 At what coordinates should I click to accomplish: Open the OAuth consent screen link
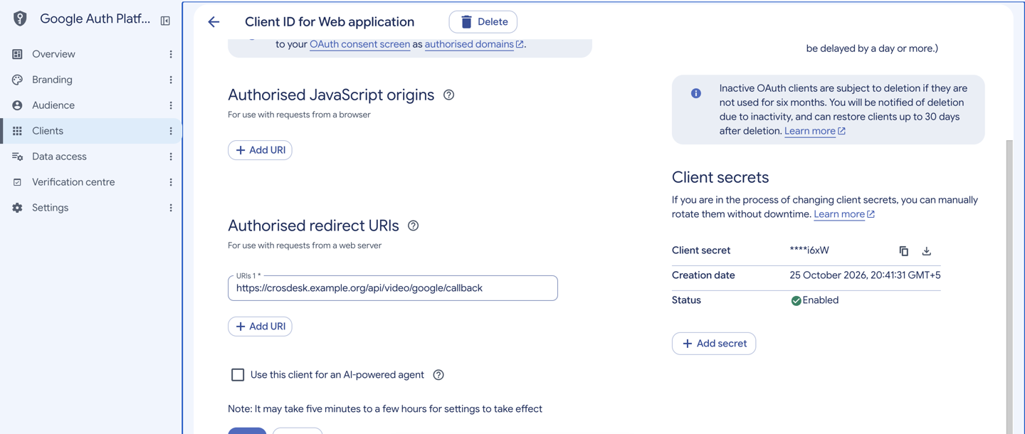tap(359, 44)
